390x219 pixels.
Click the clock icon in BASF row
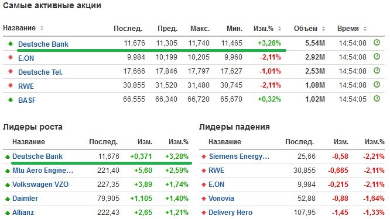point(377,99)
